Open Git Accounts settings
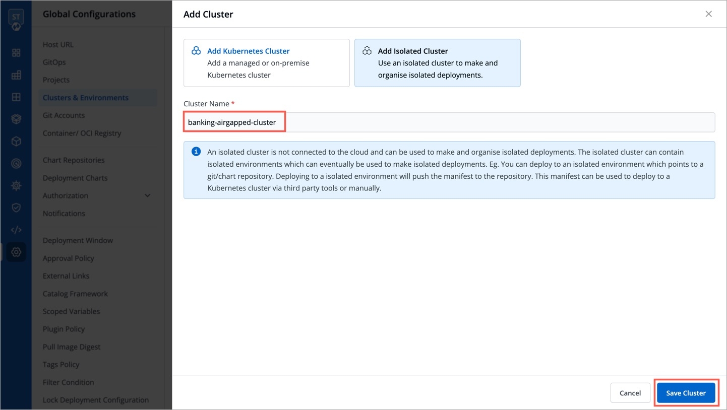This screenshot has height=410, width=727. point(64,115)
